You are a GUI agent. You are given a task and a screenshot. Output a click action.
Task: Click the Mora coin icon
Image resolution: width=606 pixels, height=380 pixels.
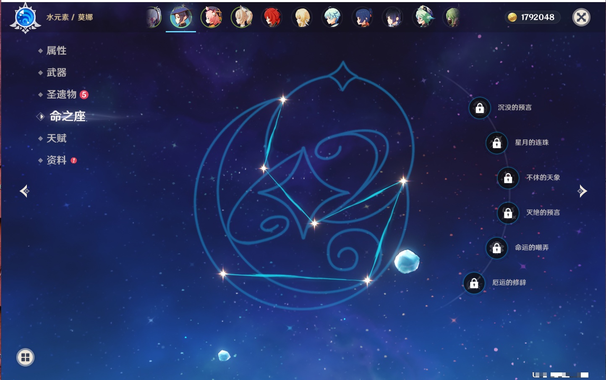(x=512, y=17)
